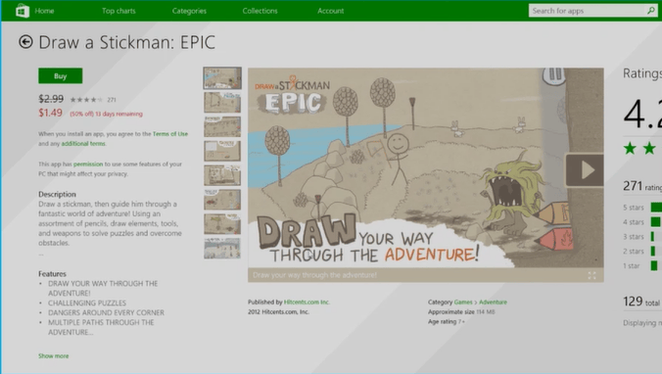Select the third screenshot thumbnail
Image resolution: width=662 pixels, height=374 pixels.
point(222,126)
